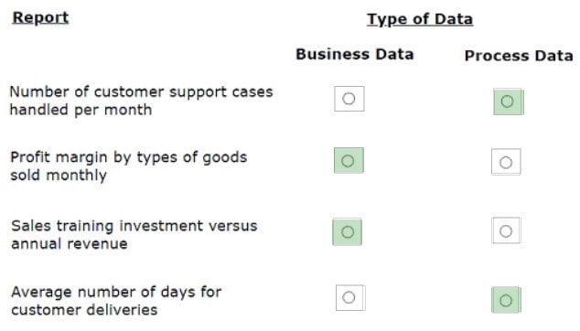Click the 'annual revenue' text line
This screenshot has width=580, height=331.
(x=70, y=244)
